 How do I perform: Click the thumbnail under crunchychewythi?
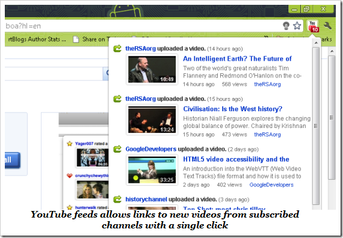point(92,190)
